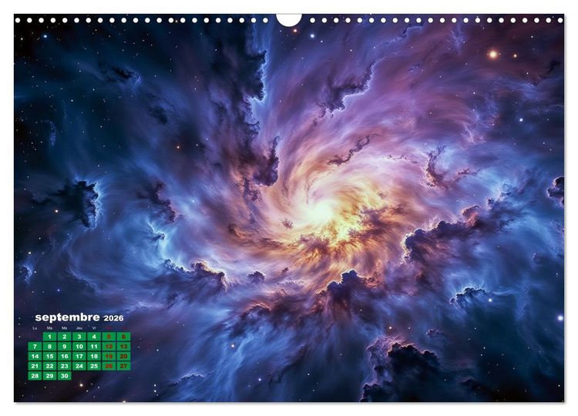Screen dimensions: 578x416
Task: Select day 17 in the calendar
Action: (79, 357)
